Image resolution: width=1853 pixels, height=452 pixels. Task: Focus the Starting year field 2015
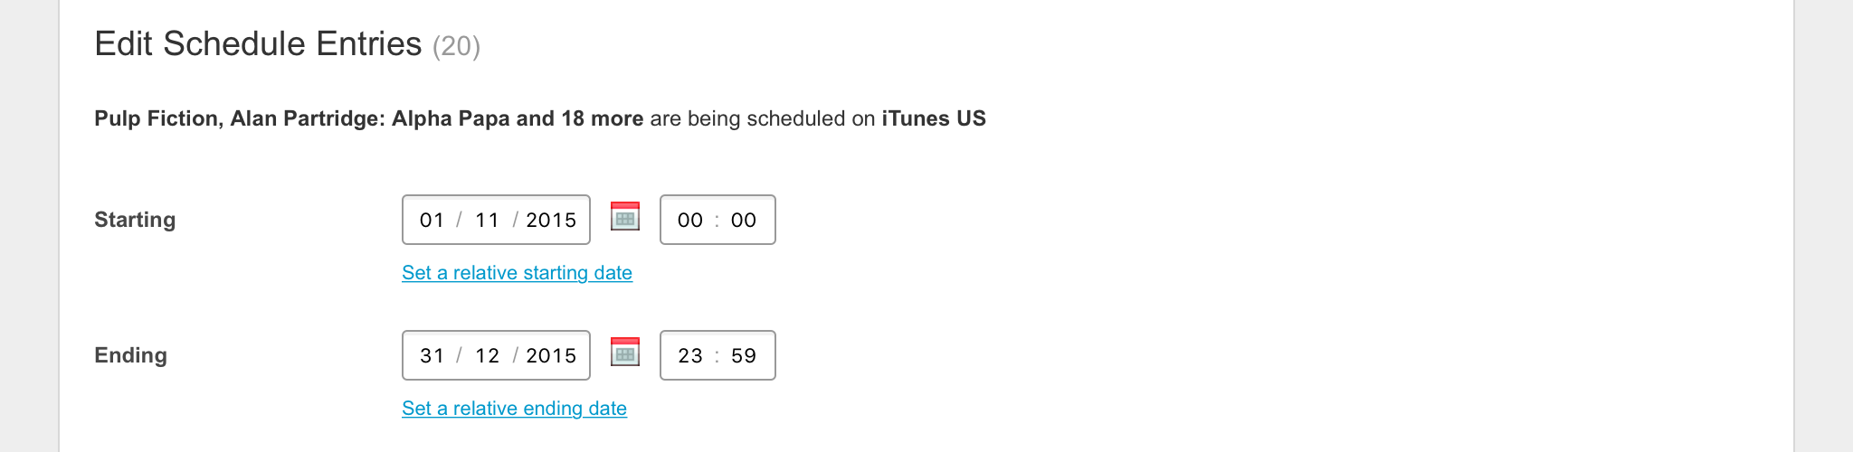551,221
